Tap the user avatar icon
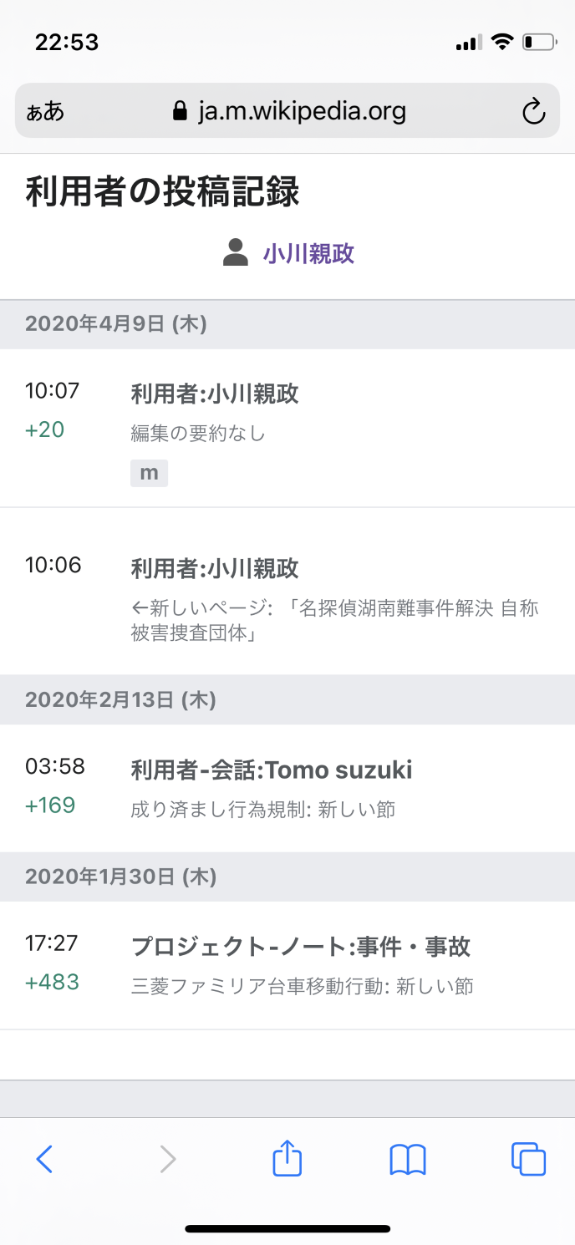The height and width of the screenshot is (1245, 575). [x=236, y=252]
